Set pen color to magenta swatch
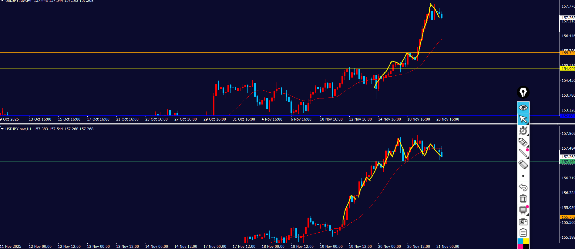This screenshot has width=575, height=249. [x=520, y=247]
